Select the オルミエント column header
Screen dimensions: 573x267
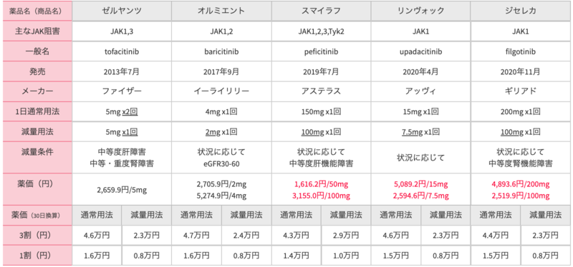tap(221, 11)
